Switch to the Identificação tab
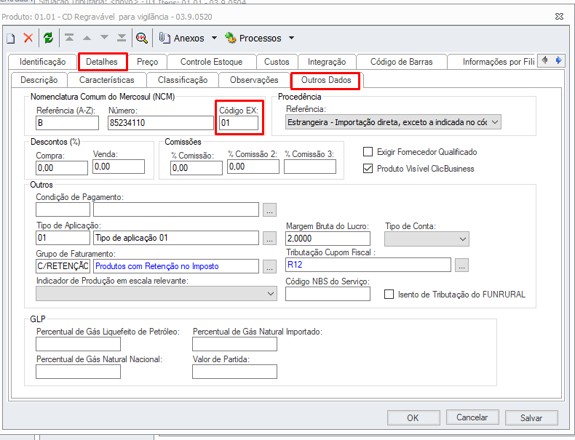Viewport: 575px width, 440px height. click(x=42, y=62)
